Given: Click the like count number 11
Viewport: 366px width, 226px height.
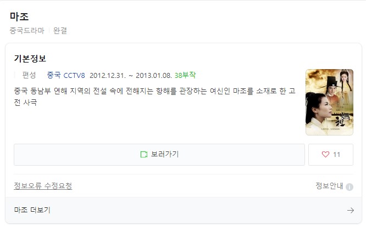Looking at the screenshot, I should click(x=336, y=155).
